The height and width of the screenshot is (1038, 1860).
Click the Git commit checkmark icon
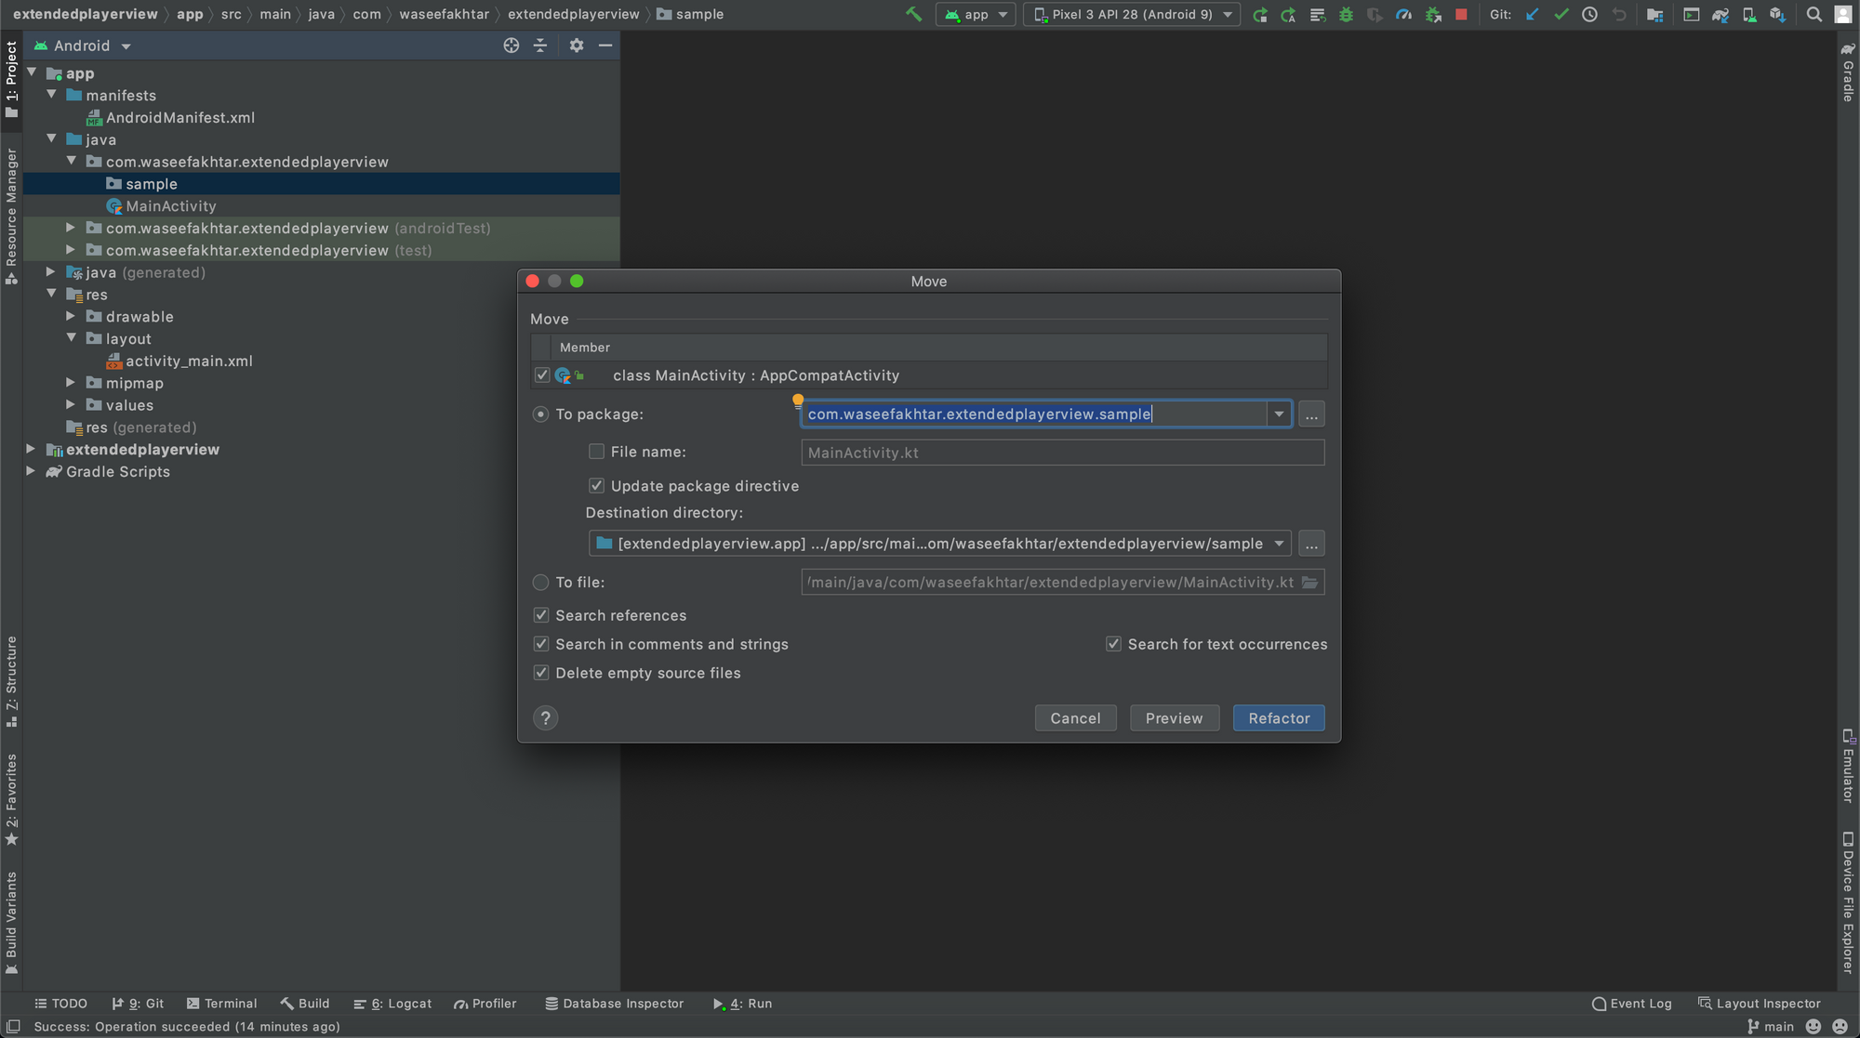point(1561,14)
